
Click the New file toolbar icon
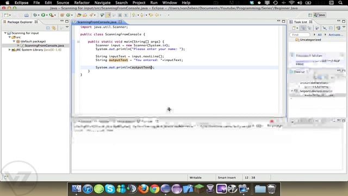pos(6,15)
